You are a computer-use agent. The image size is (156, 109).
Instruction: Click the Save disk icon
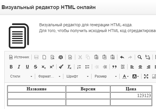point(36,57)
